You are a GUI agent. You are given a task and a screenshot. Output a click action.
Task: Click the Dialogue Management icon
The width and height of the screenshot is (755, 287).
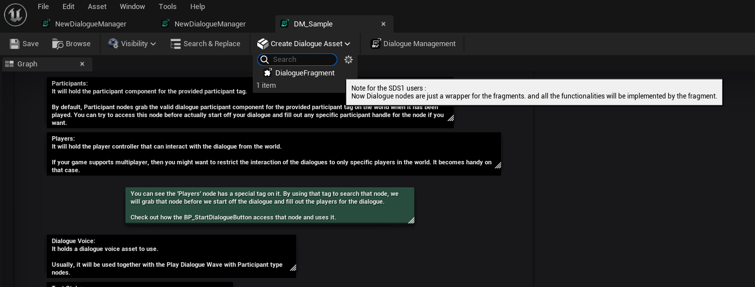pos(376,44)
